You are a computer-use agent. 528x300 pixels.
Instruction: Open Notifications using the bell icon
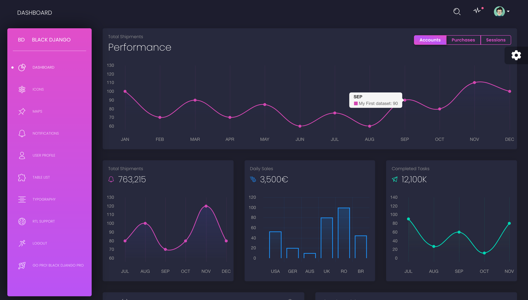pos(22,133)
